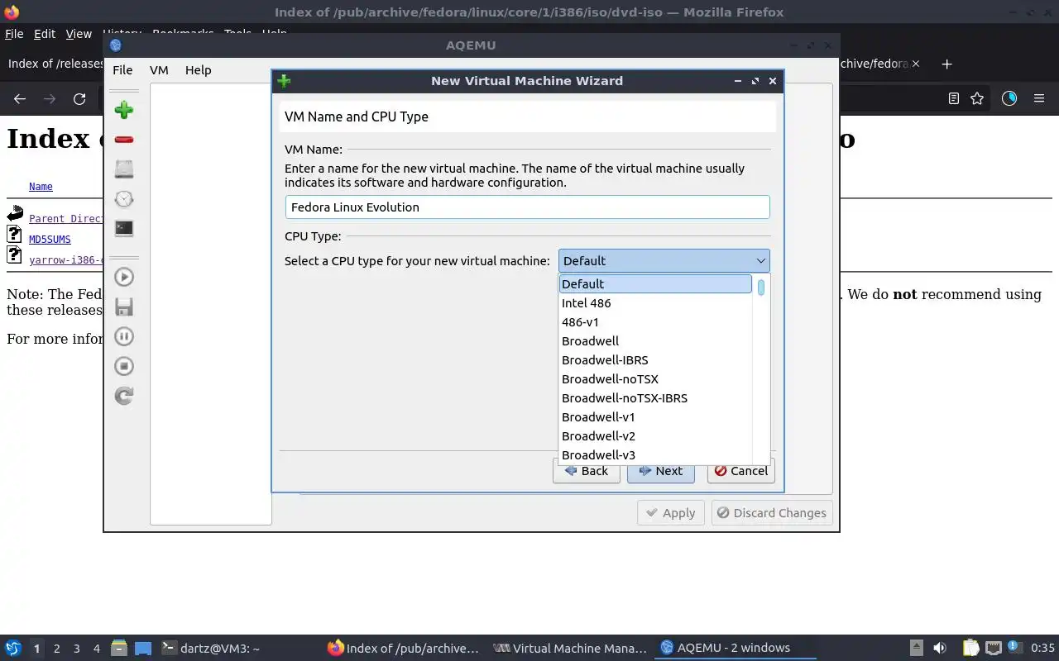Open Firefox Edit menu

click(45, 34)
